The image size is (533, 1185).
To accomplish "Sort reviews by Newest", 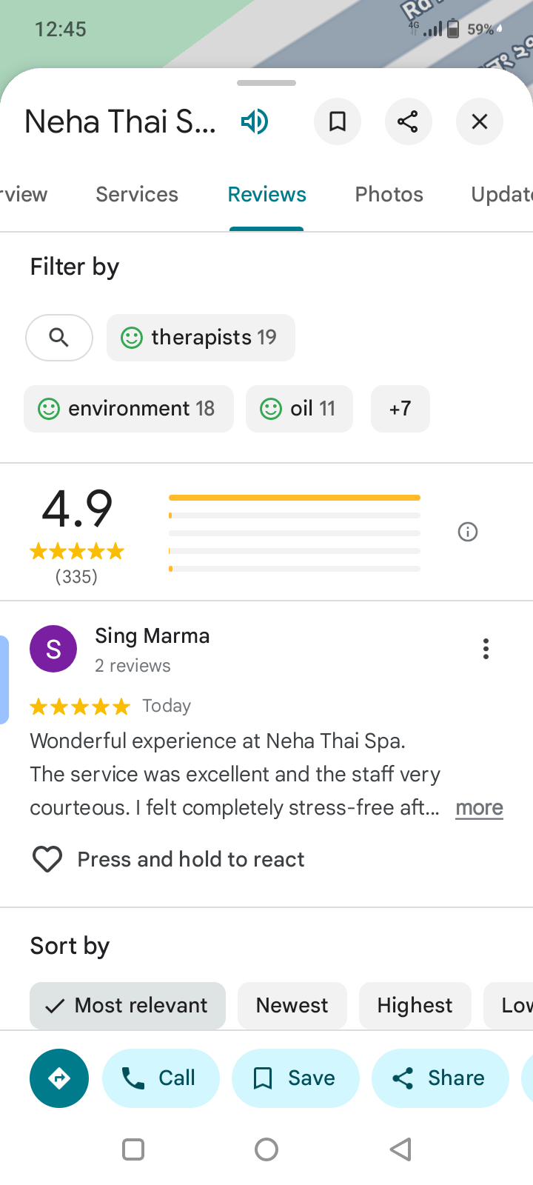I will [292, 1005].
